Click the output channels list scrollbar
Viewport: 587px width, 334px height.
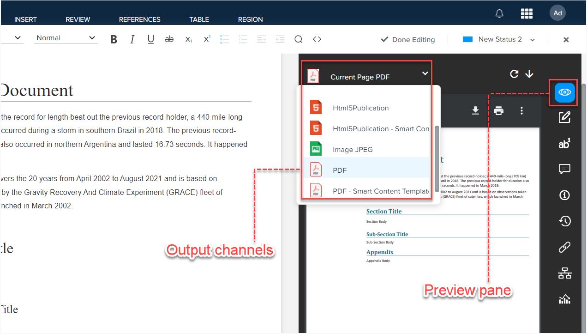[x=437, y=159]
